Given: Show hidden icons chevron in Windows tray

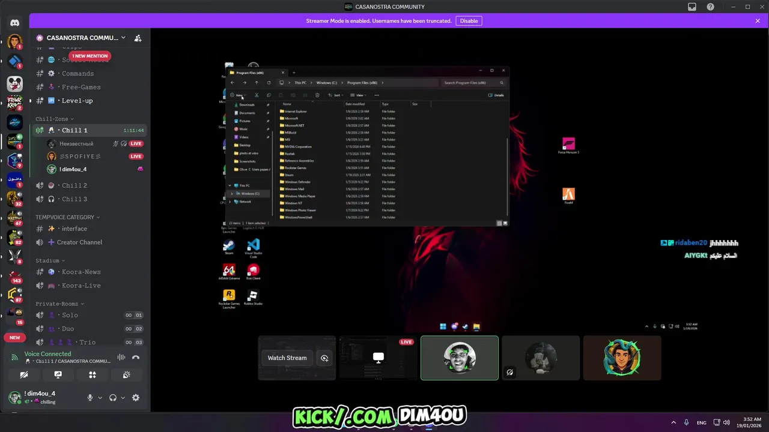Looking at the screenshot, I should click(x=673, y=422).
